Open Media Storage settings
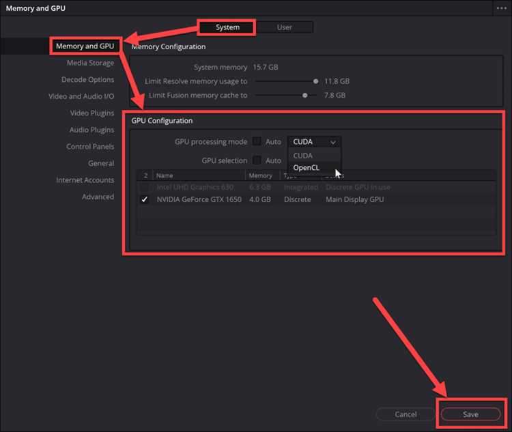Viewport: 512px width, 432px height. 90,63
